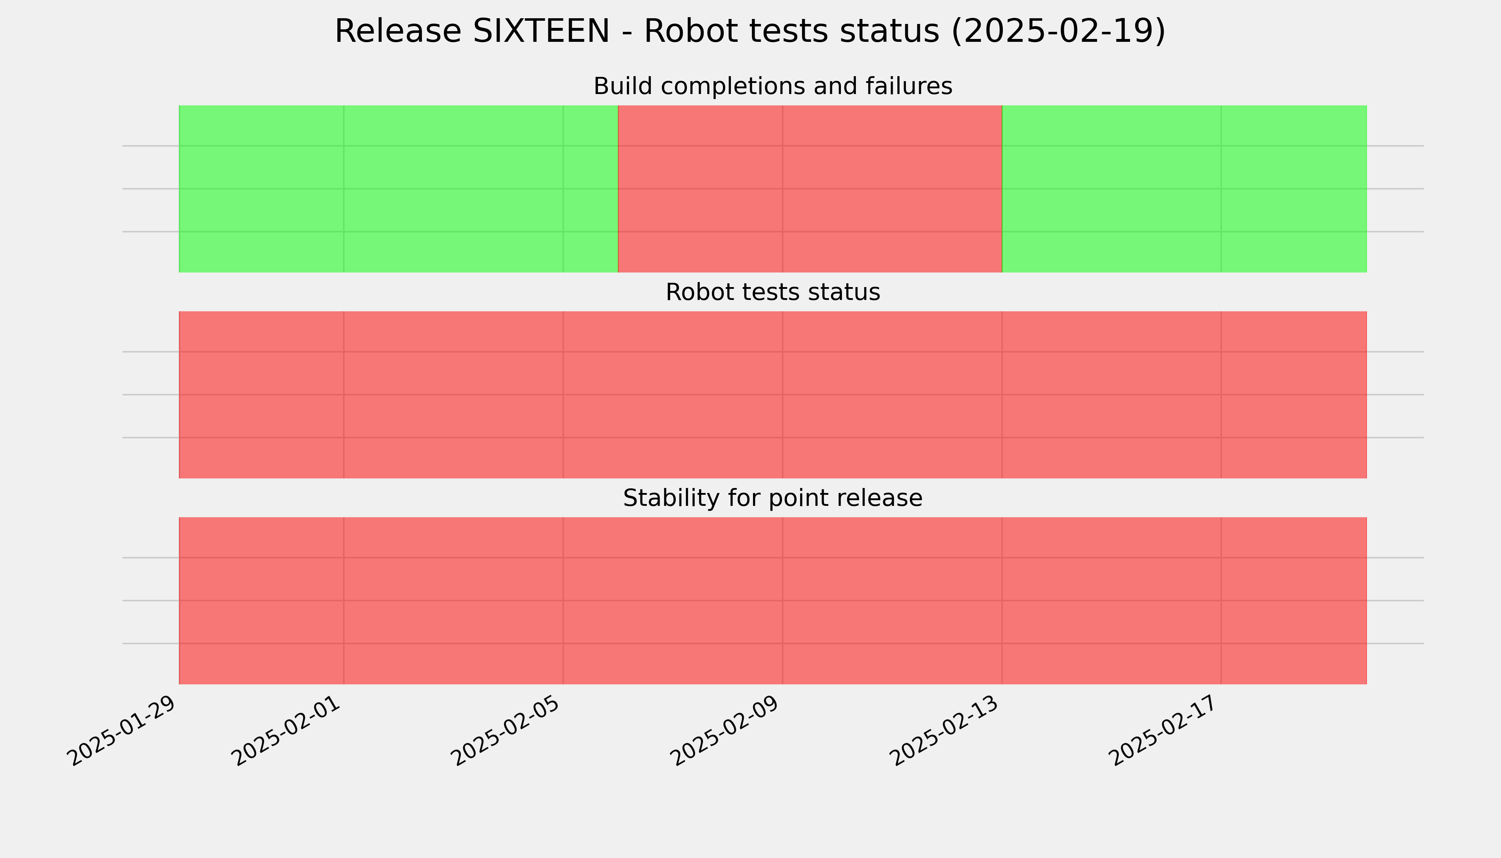
Task: Click the red Robot tests status bar
Action: 773,395
